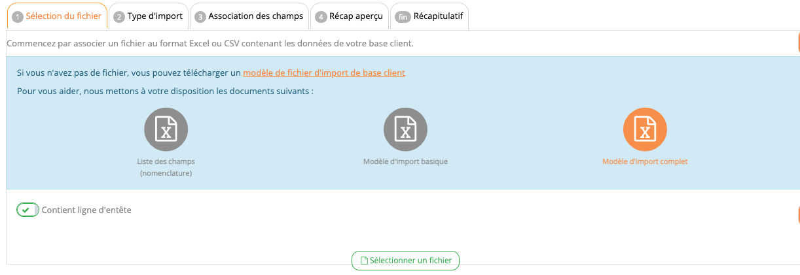
Task: Click the Modèle d'import basique text label
Action: point(405,161)
